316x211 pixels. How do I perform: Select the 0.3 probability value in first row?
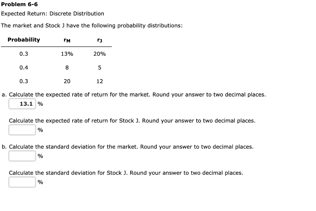pos(23,54)
